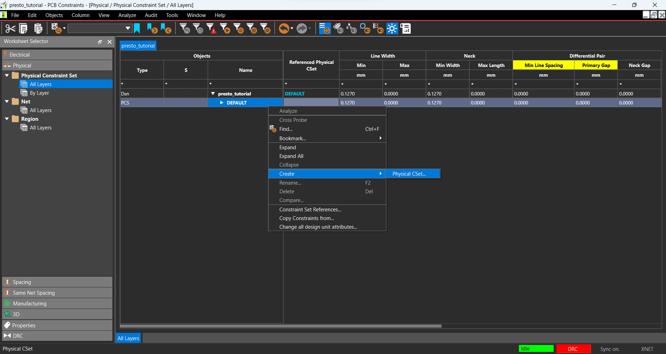Click the Undo arrow icon
666x354 pixels.
click(284, 28)
